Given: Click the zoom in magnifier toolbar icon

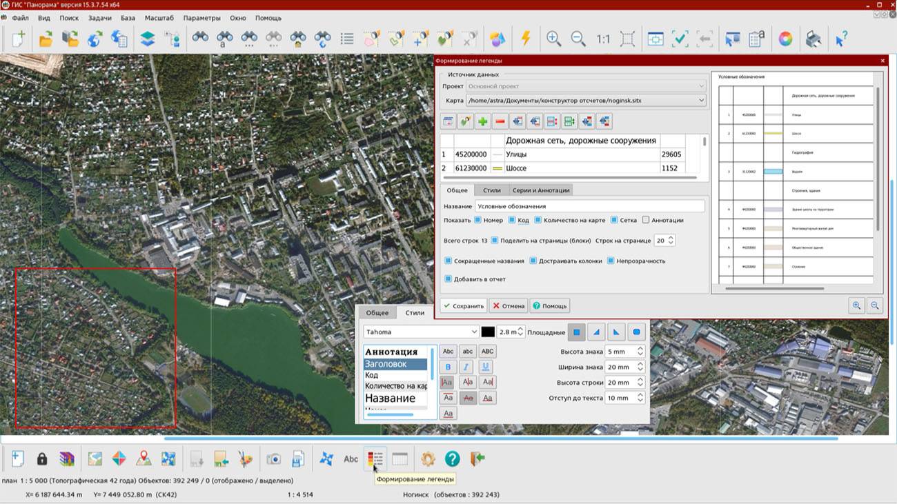Looking at the screenshot, I should click(x=553, y=39).
